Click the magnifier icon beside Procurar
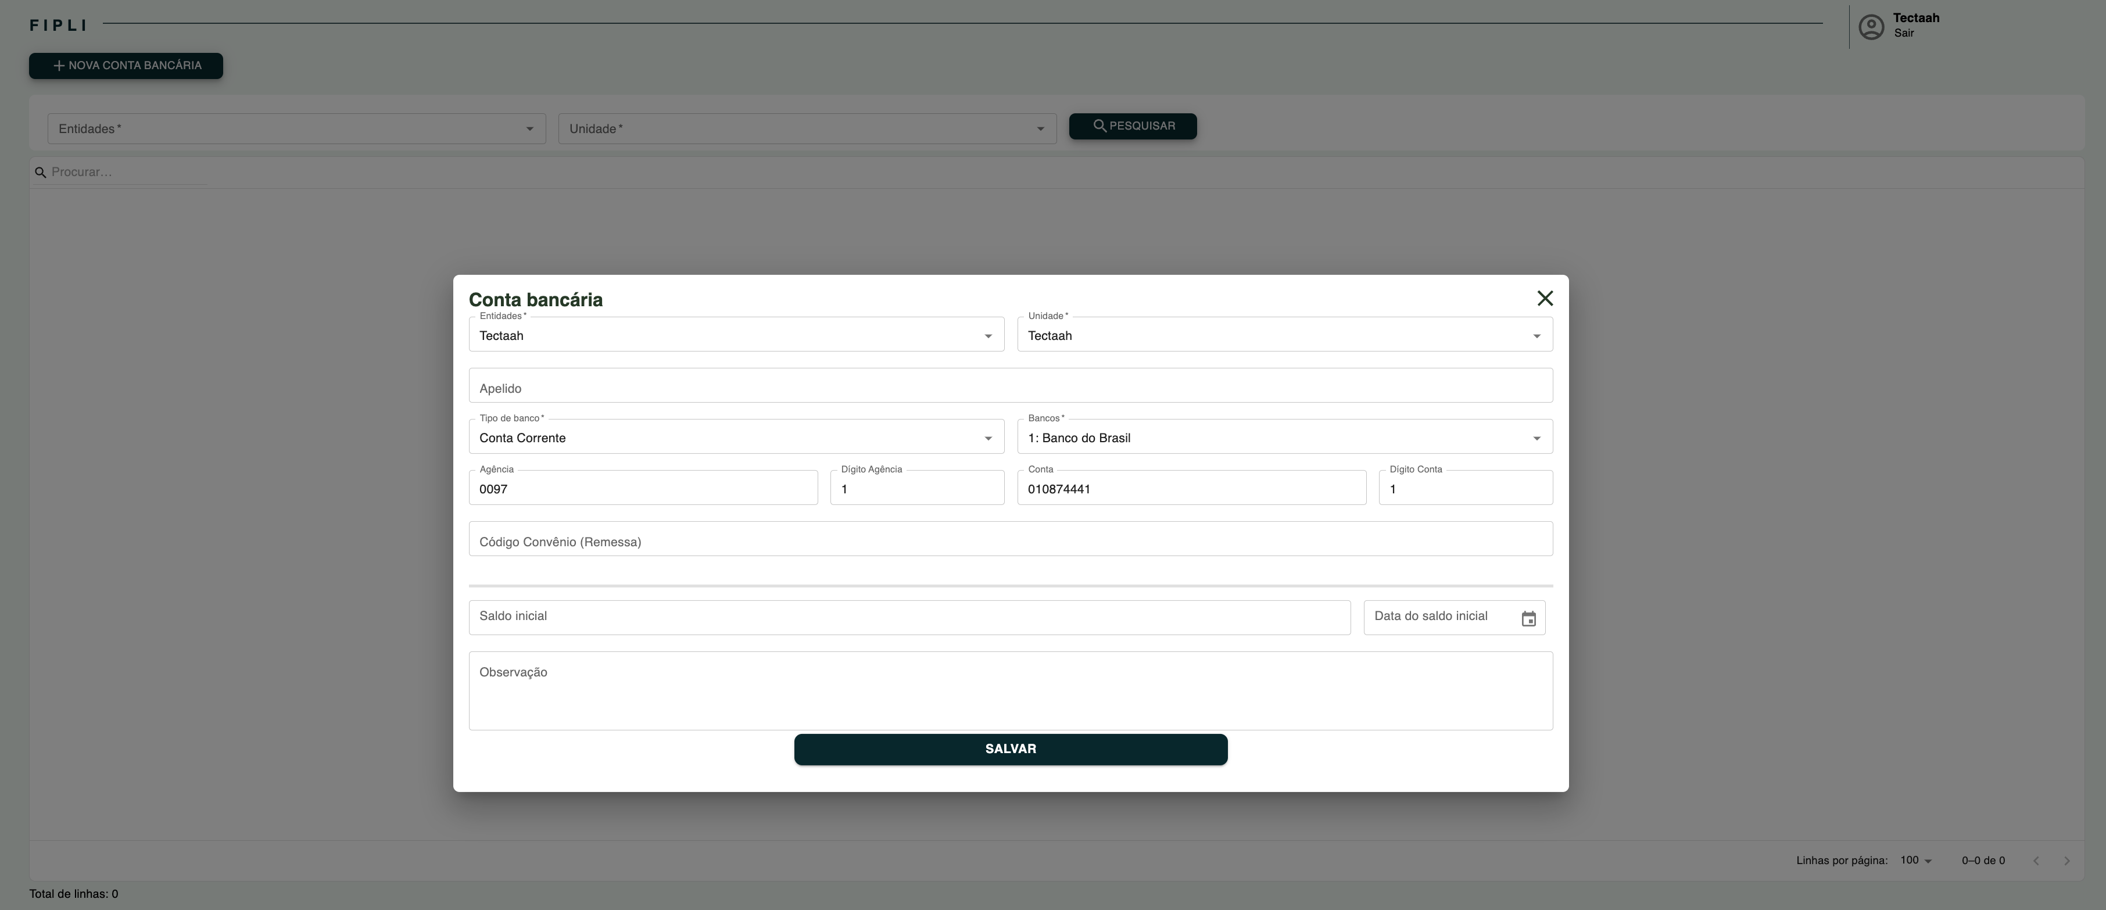The height and width of the screenshot is (910, 2106). (x=40, y=173)
